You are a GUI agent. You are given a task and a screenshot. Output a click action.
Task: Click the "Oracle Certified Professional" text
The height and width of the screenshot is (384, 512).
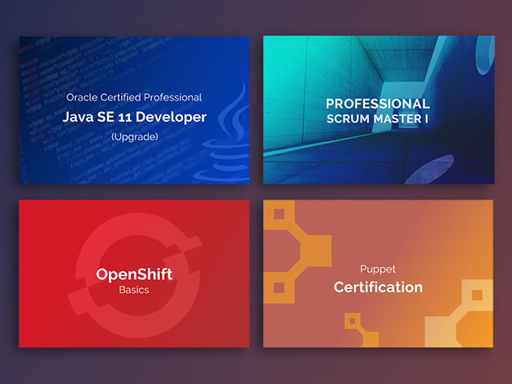tap(134, 97)
